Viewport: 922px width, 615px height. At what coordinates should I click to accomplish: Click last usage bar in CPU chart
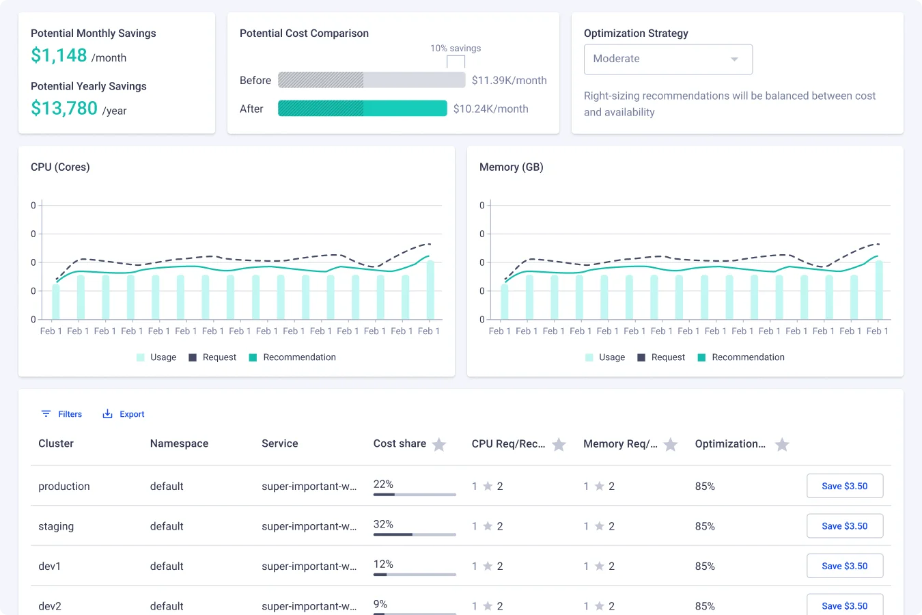click(x=430, y=290)
